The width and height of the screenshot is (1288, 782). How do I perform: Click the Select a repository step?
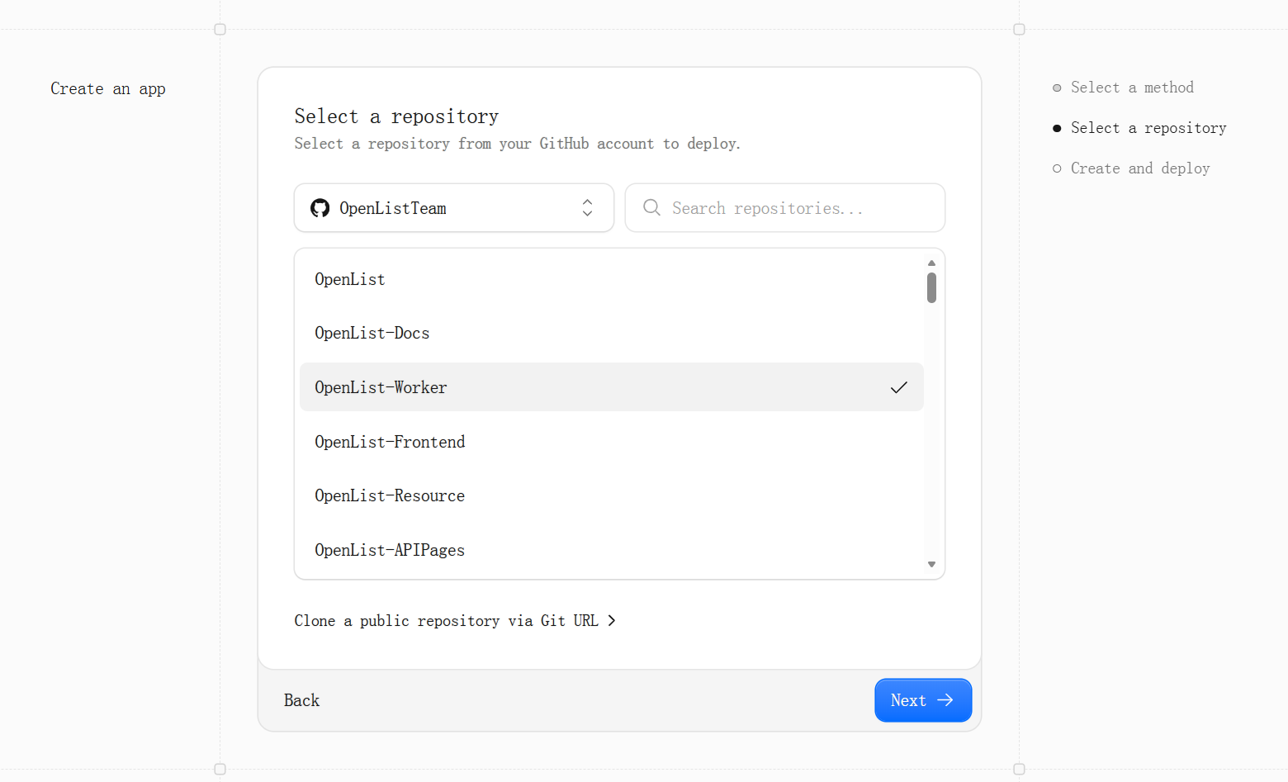click(x=1148, y=128)
